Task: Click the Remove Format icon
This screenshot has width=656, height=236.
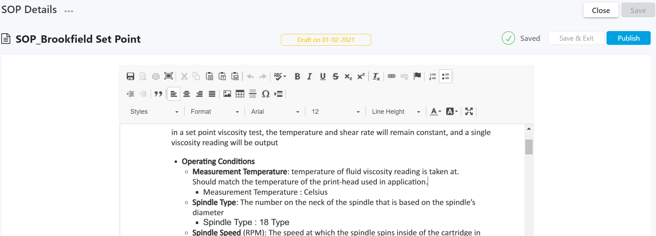Action: (376, 76)
